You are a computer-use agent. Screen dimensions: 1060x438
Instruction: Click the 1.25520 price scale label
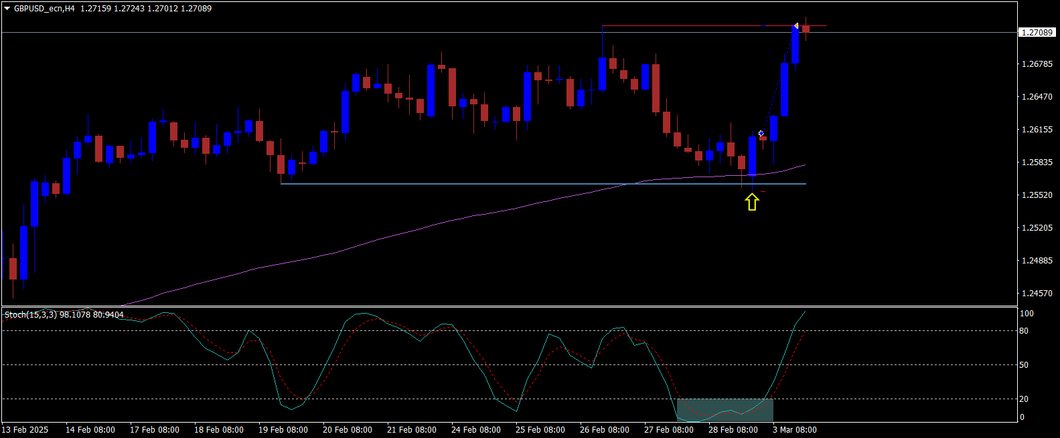point(1037,195)
